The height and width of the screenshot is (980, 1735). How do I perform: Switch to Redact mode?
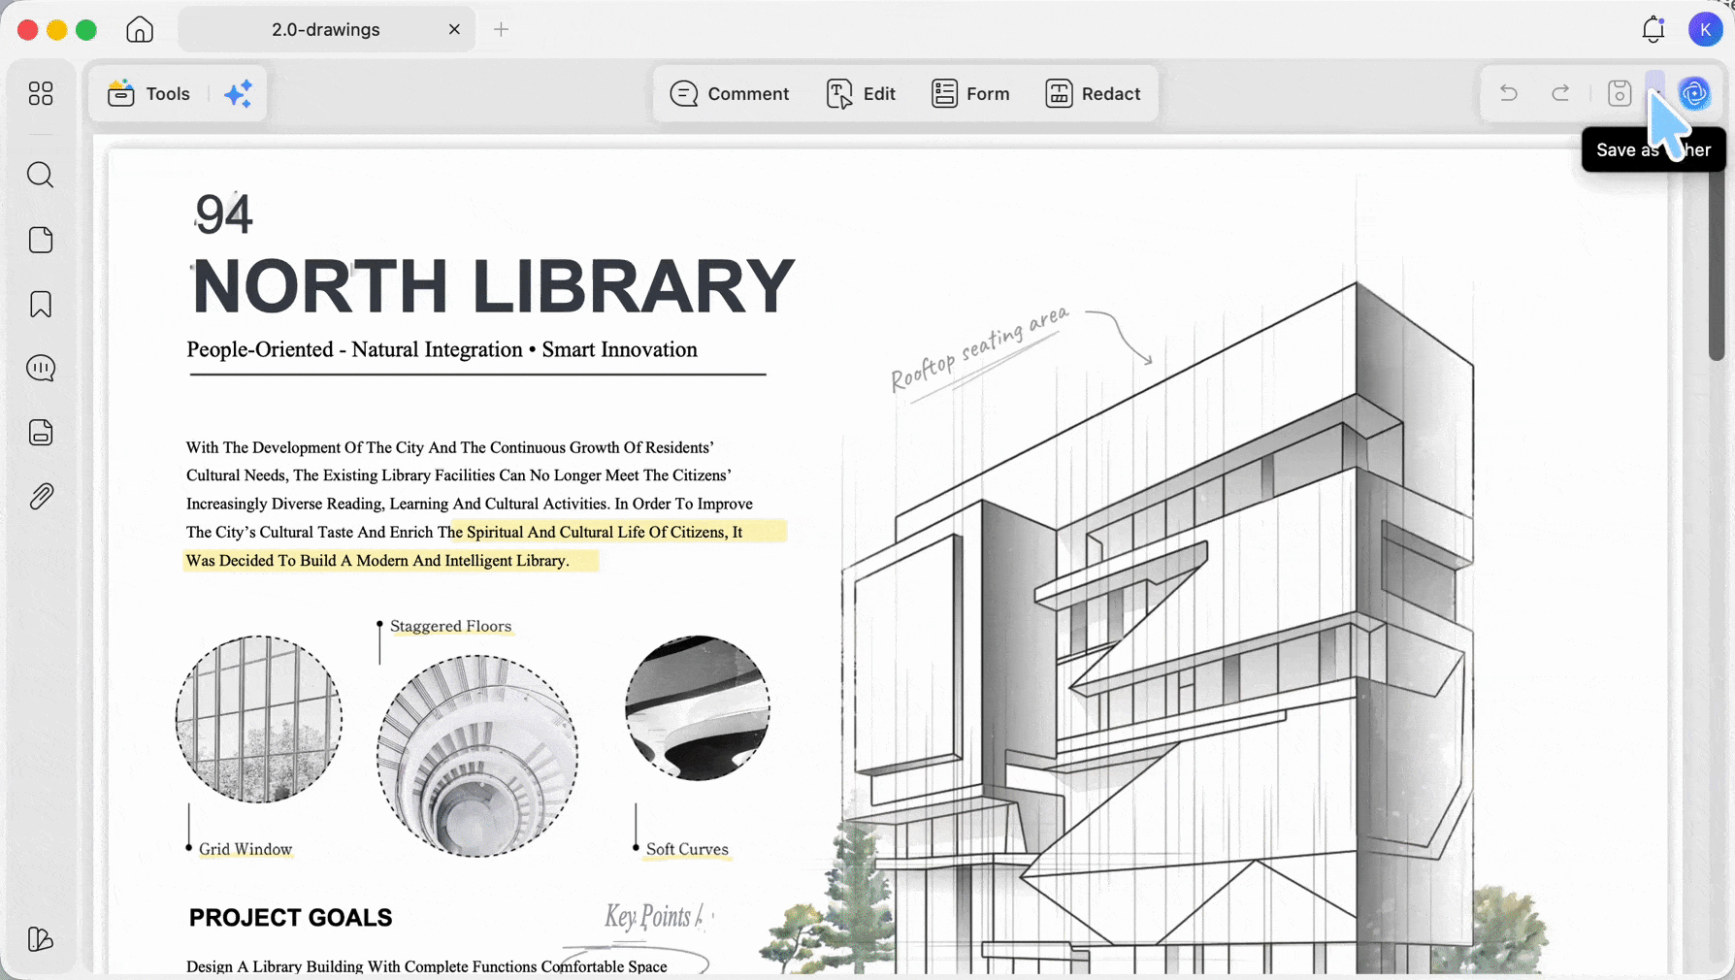[1093, 93]
